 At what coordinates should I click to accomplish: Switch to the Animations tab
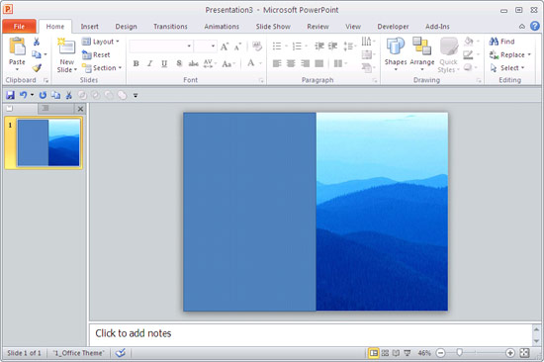pos(222,27)
